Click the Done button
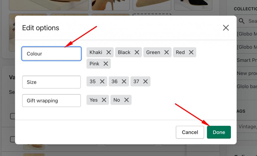The image size is (257, 156). click(219, 132)
